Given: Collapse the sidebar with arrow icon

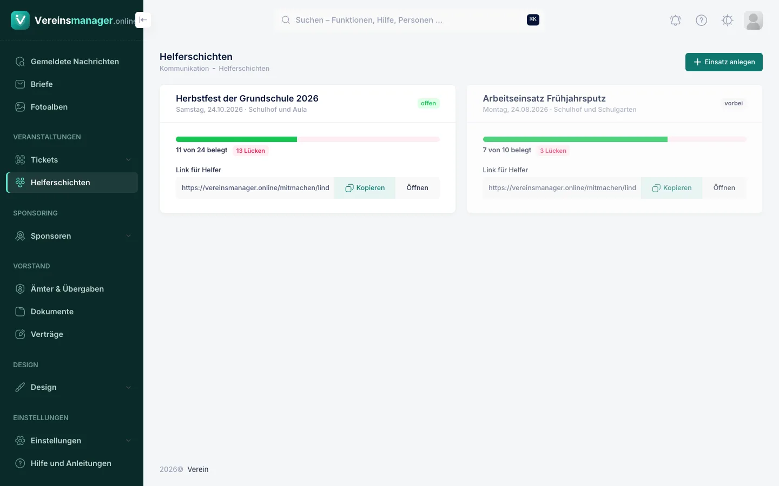Looking at the screenshot, I should pyautogui.click(x=143, y=20).
